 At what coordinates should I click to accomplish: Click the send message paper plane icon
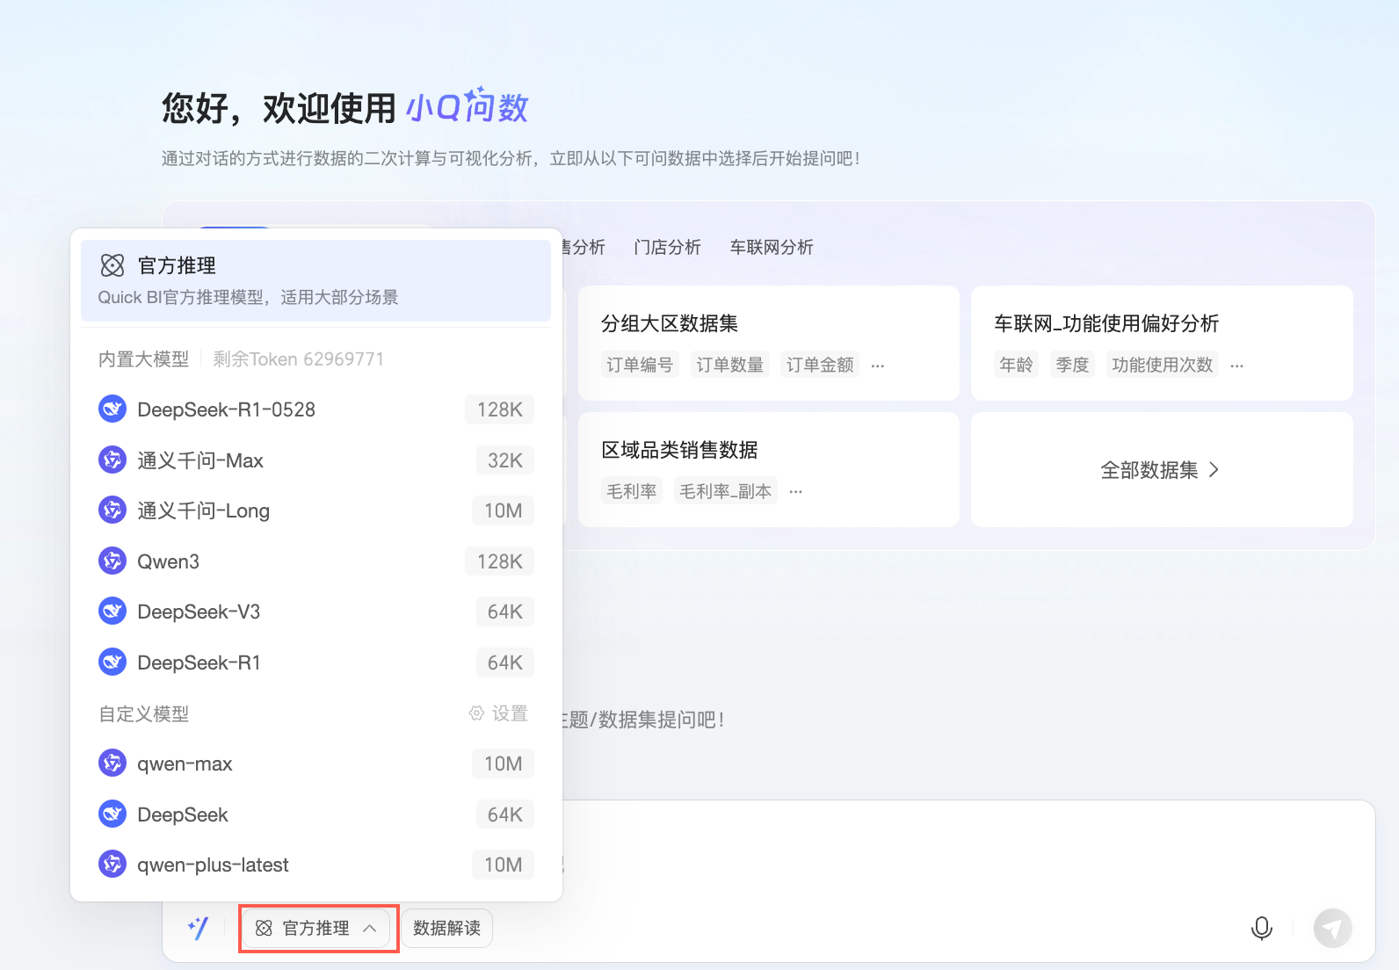coord(1332,928)
